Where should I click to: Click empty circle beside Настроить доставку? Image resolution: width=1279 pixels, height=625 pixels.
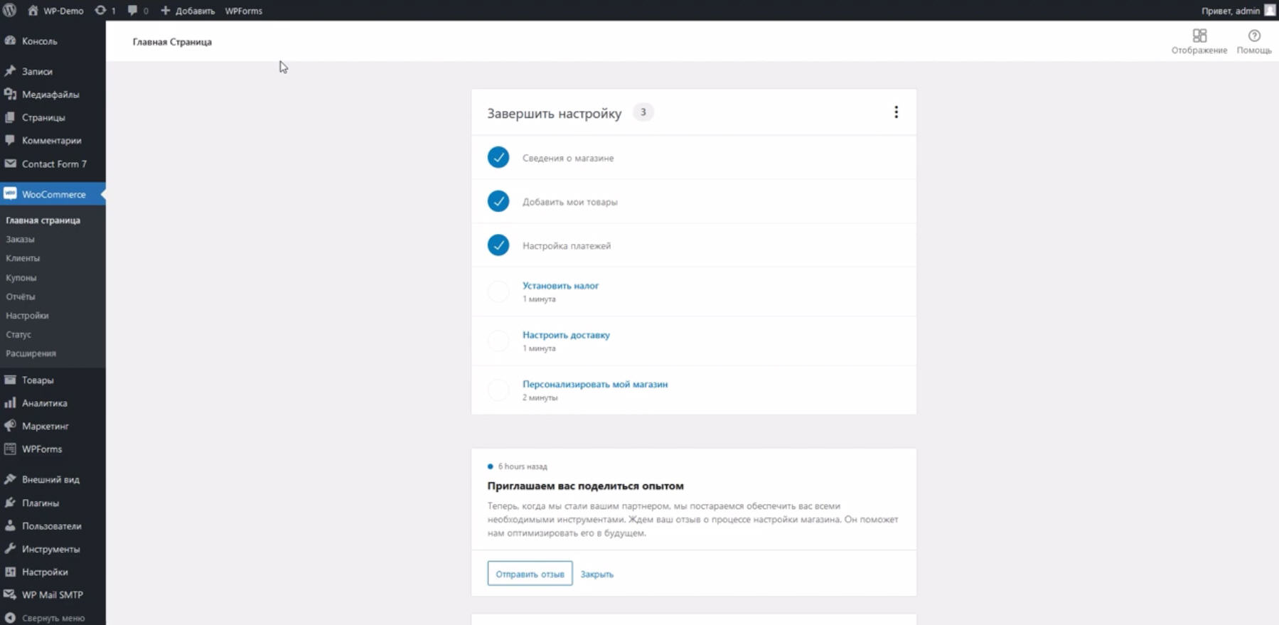pyautogui.click(x=498, y=341)
